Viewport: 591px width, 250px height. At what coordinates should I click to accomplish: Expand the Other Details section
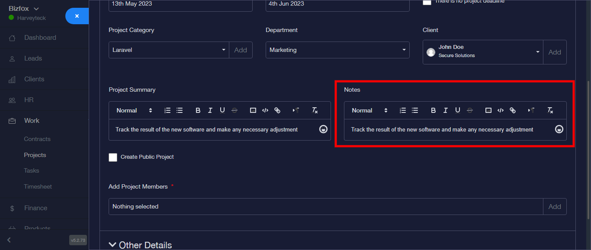tap(140, 245)
